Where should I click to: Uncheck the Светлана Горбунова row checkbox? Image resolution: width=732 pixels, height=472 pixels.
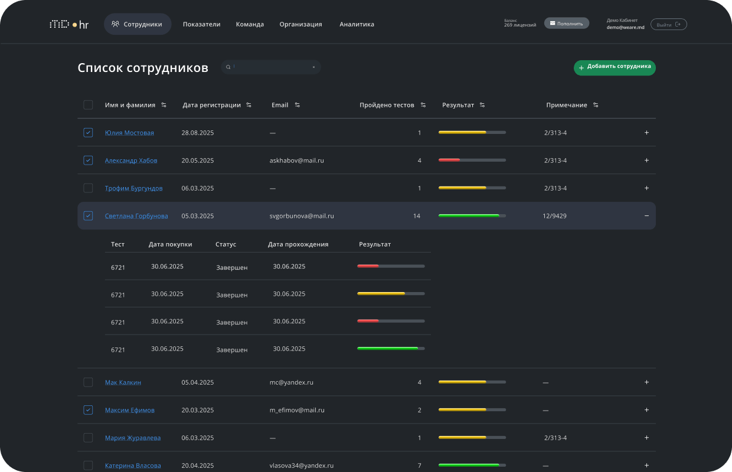88,216
